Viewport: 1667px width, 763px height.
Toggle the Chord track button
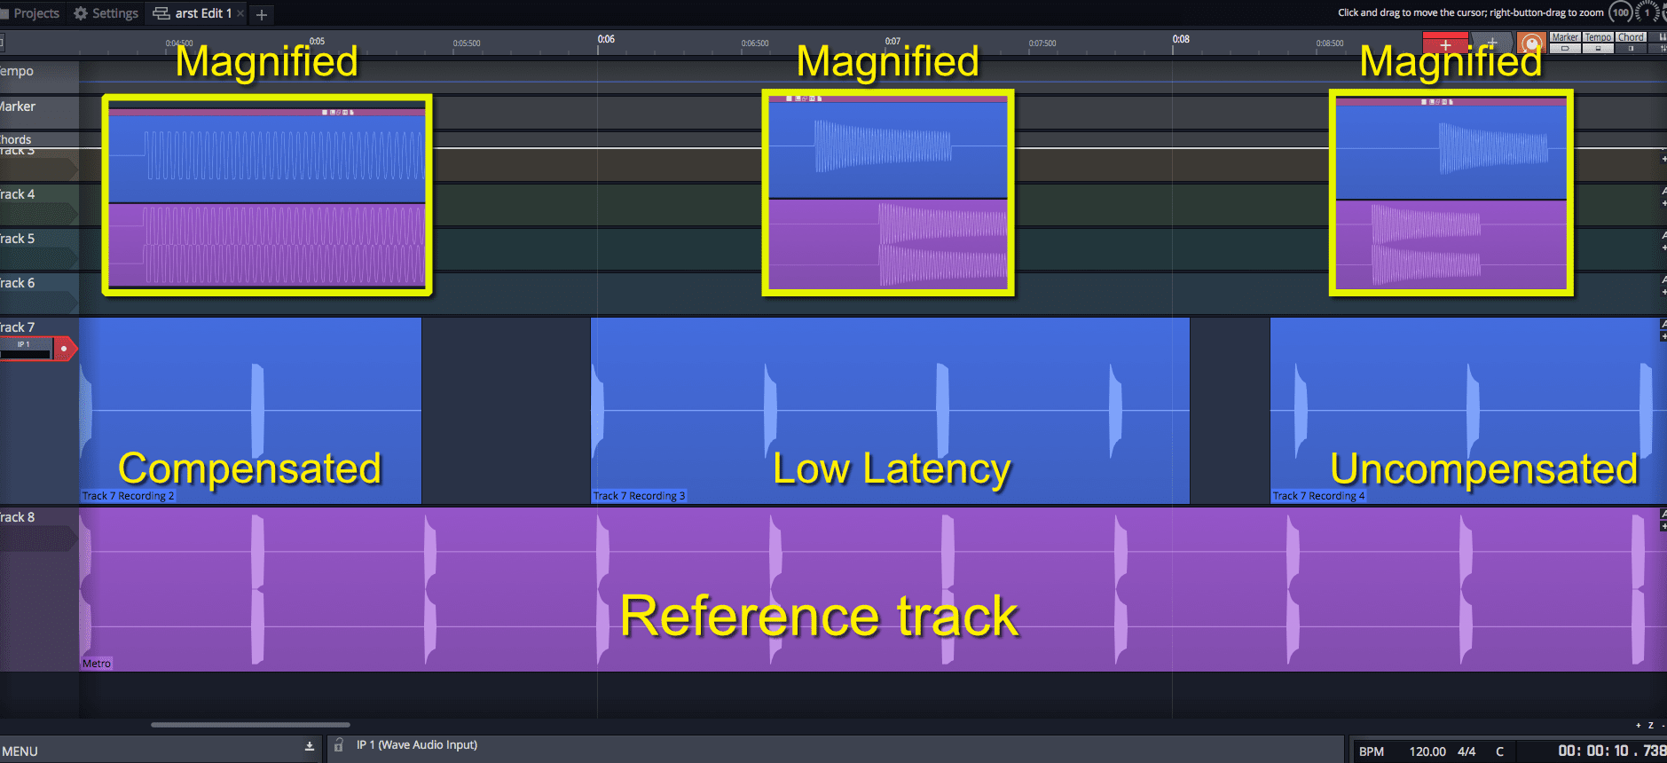[x=1631, y=37]
